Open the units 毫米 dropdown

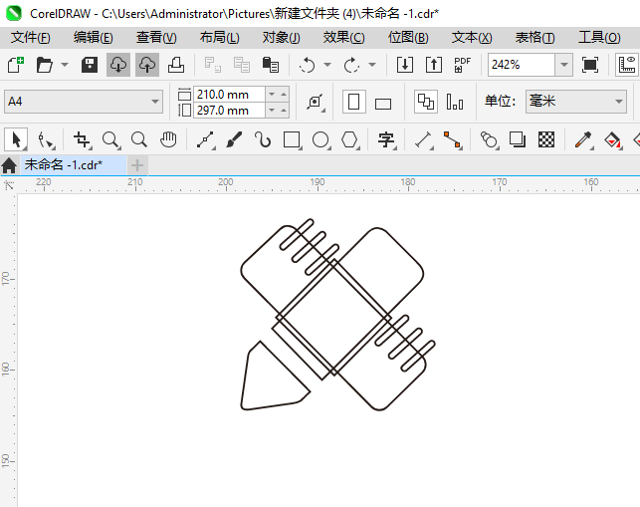pyautogui.click(x=576, y=102)
